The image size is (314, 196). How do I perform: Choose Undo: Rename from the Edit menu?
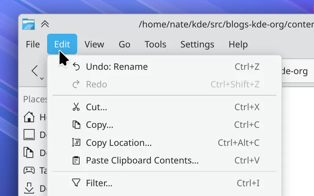[x=117, y=67]
